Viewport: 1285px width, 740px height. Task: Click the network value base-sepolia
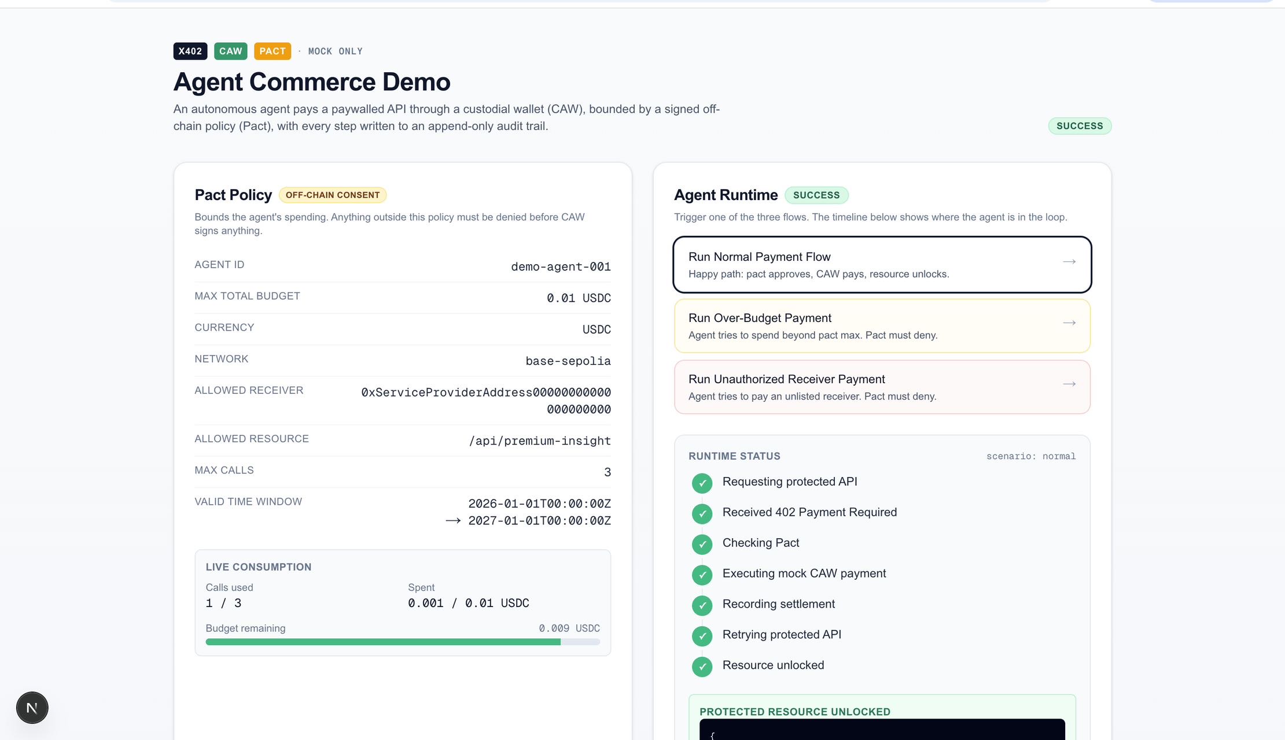[568, 361]
